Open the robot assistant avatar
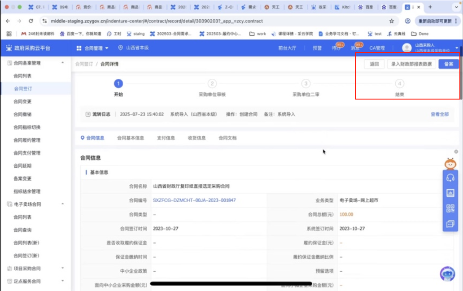The width and height of the screenshot is (463, 291). click(447, 273)
